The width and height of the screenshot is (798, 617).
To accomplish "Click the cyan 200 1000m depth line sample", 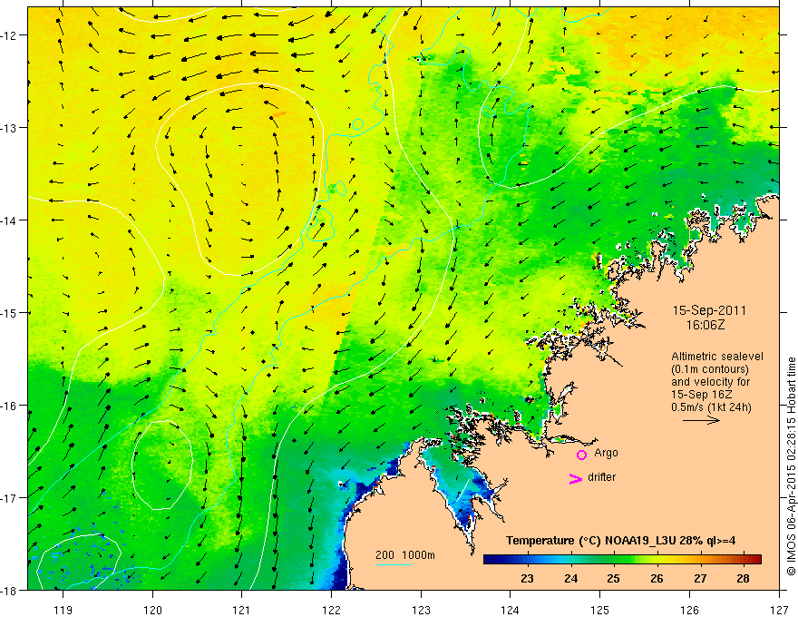I will point(394,564).
